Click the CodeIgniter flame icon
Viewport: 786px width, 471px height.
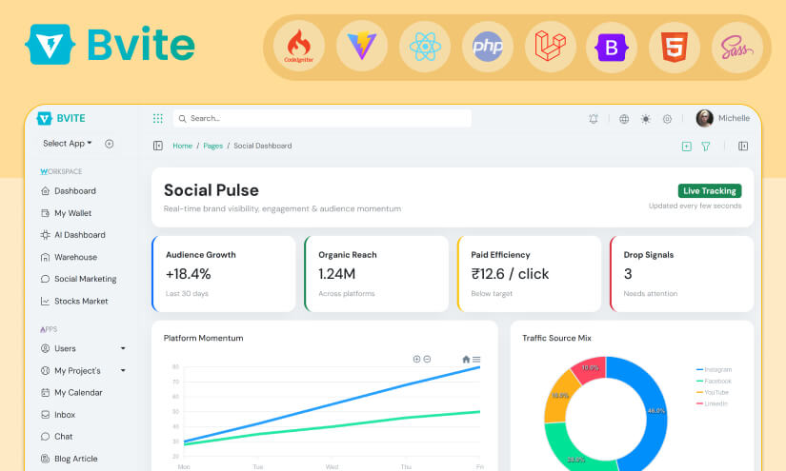pyautogui.click(x=299, y=46)
